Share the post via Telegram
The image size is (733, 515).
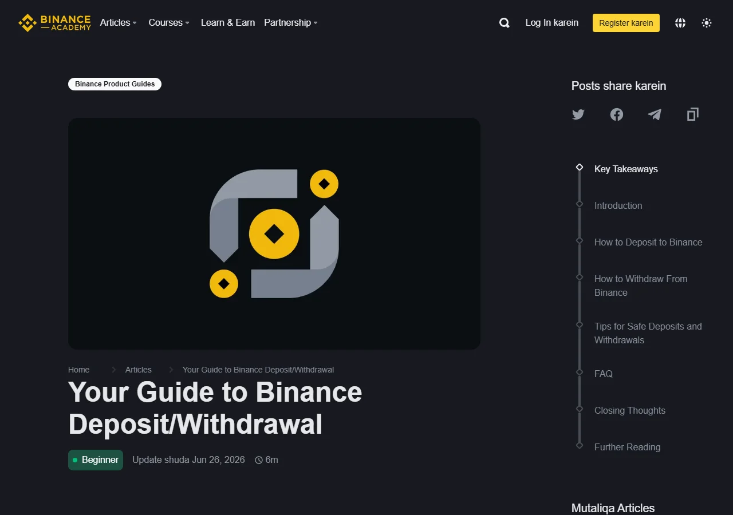tap(655, 114)
